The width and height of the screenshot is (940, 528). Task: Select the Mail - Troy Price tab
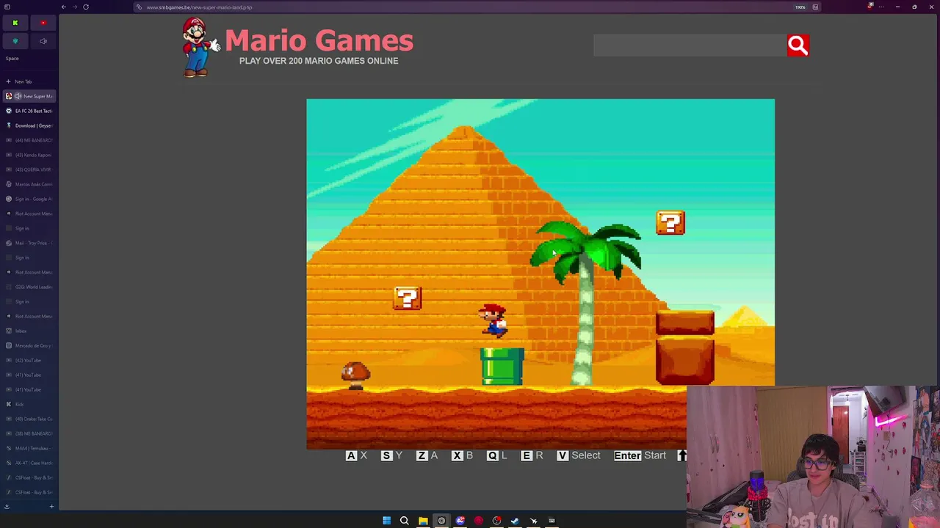coord(29,243)
